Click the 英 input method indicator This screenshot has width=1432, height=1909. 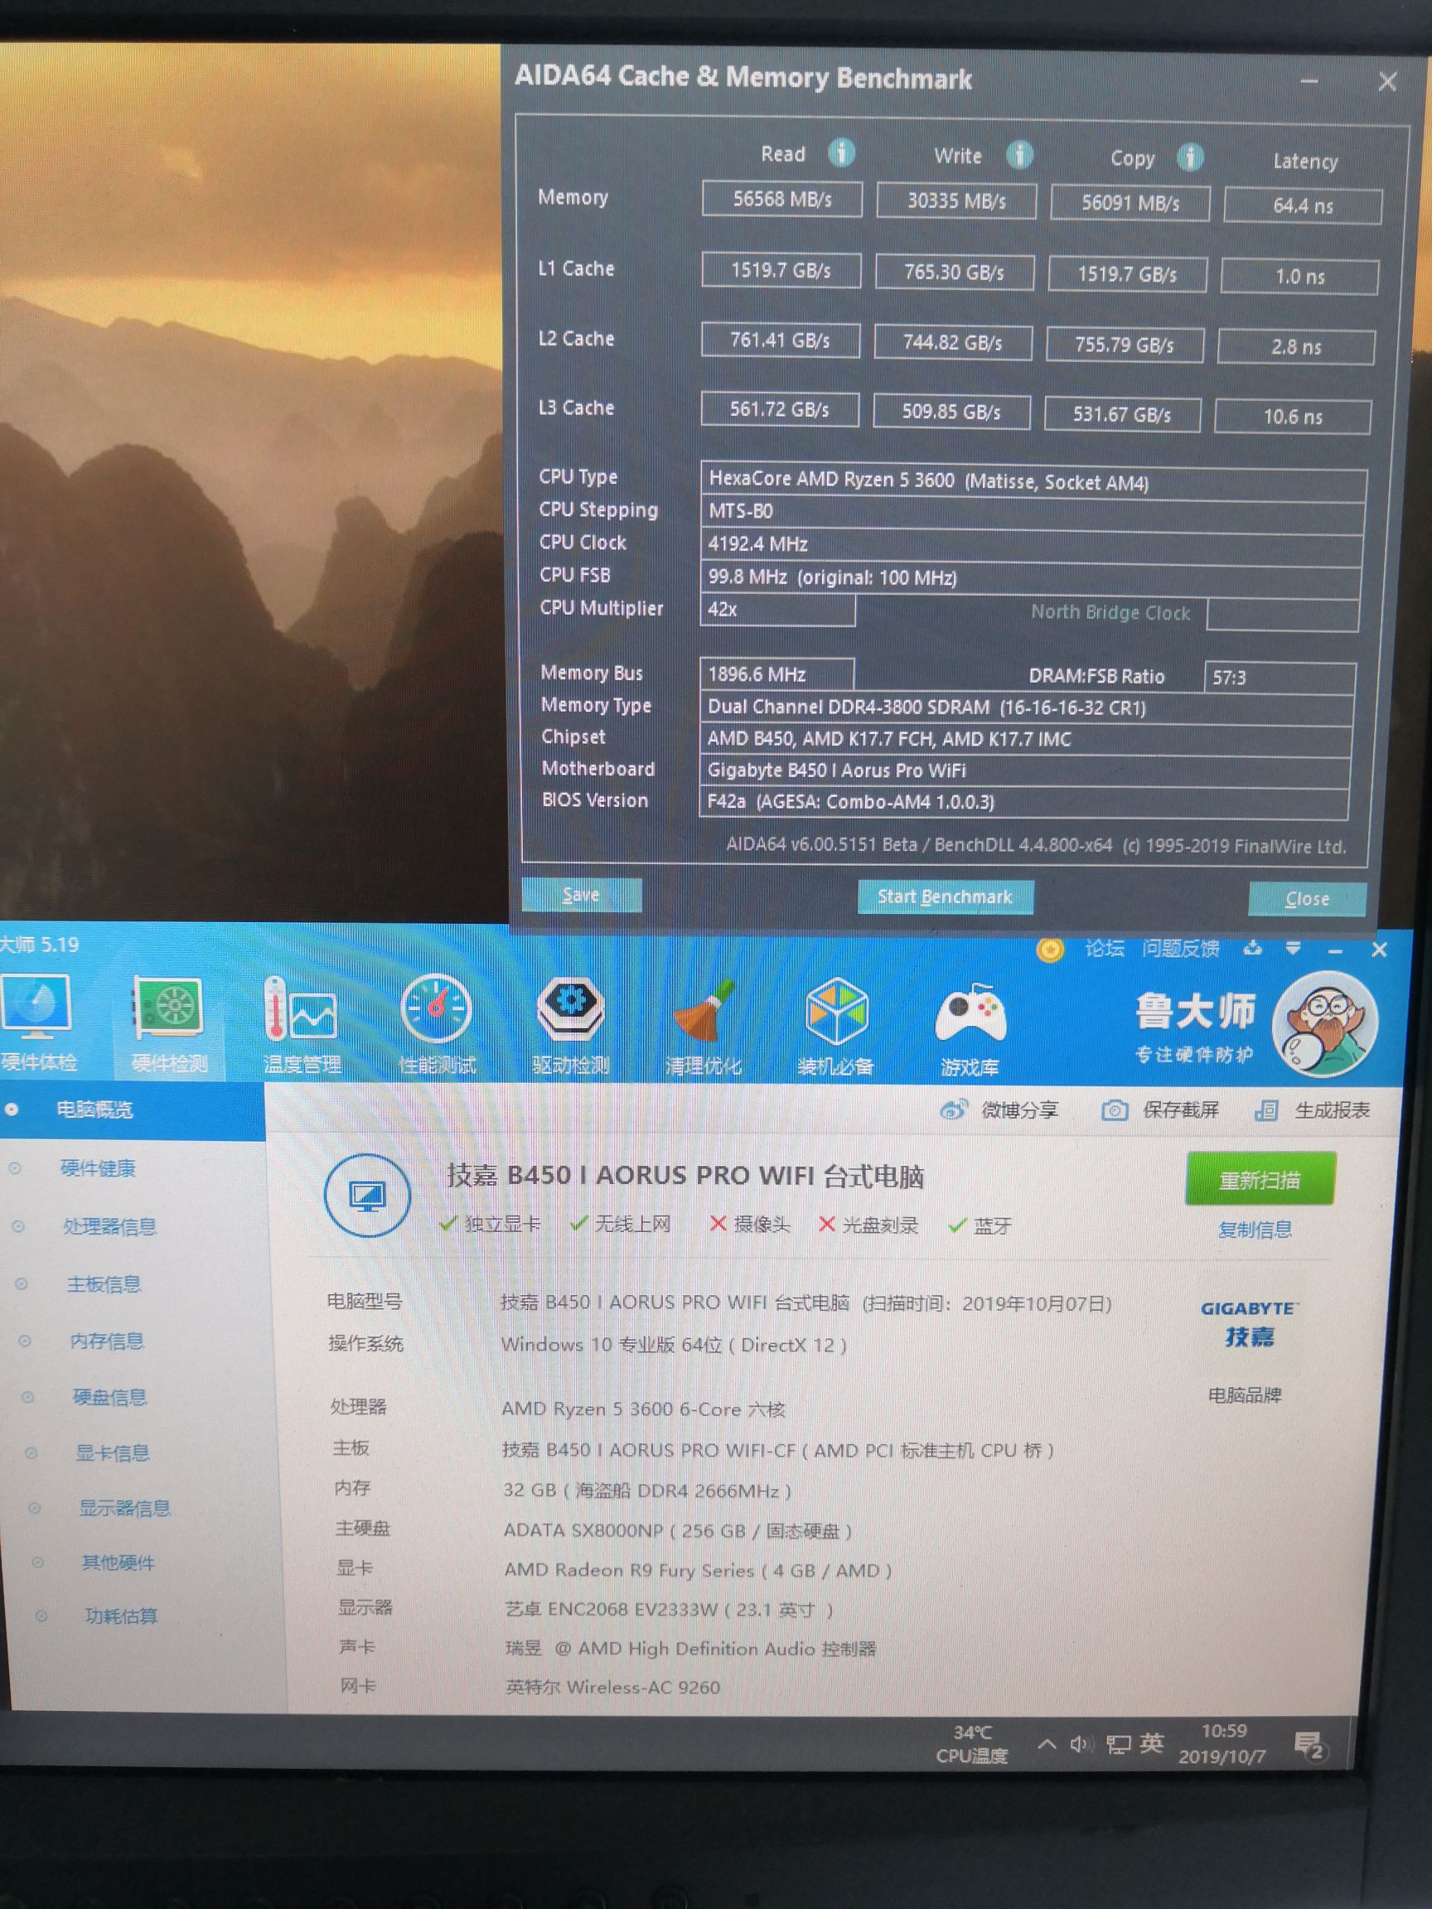click(1150, 1743)
